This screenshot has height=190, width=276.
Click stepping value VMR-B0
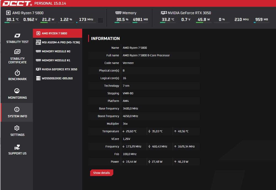[128, 93]
